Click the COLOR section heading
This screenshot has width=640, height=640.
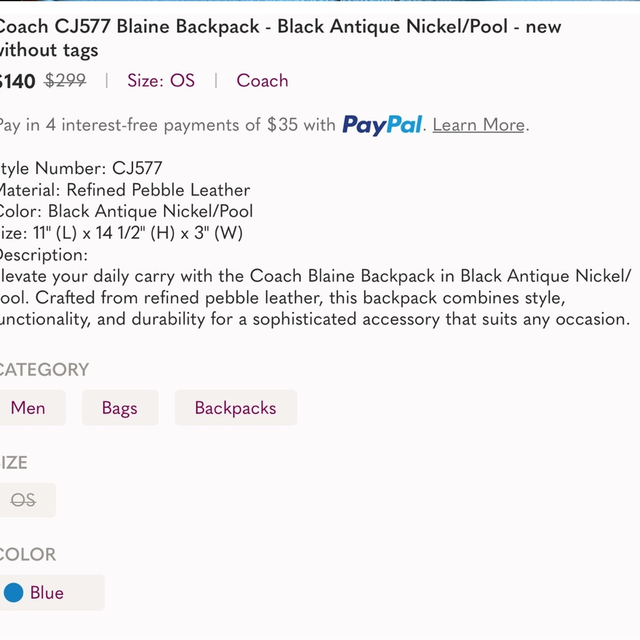click(x=28, y=554)
